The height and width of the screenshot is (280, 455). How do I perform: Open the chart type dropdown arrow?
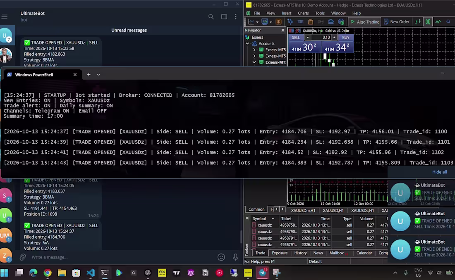point(257,22)
